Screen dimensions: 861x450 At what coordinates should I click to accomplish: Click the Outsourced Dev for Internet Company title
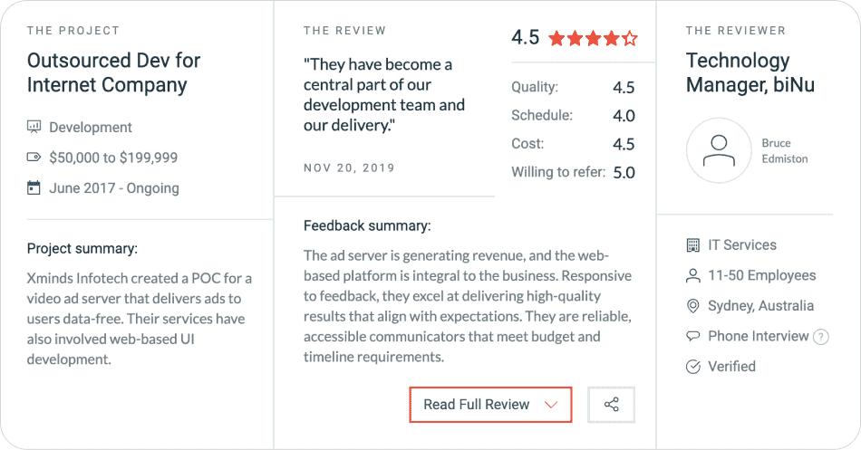point(113,73)
